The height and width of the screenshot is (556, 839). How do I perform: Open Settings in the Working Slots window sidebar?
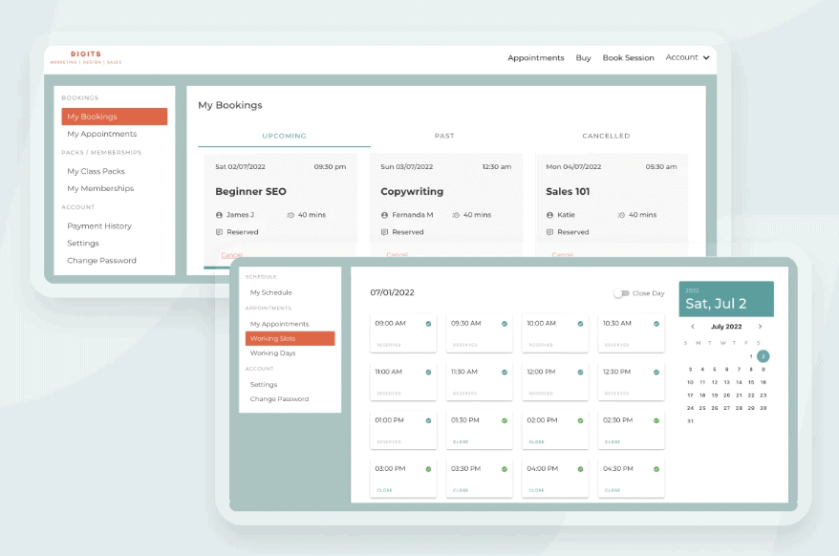point(263,384)
